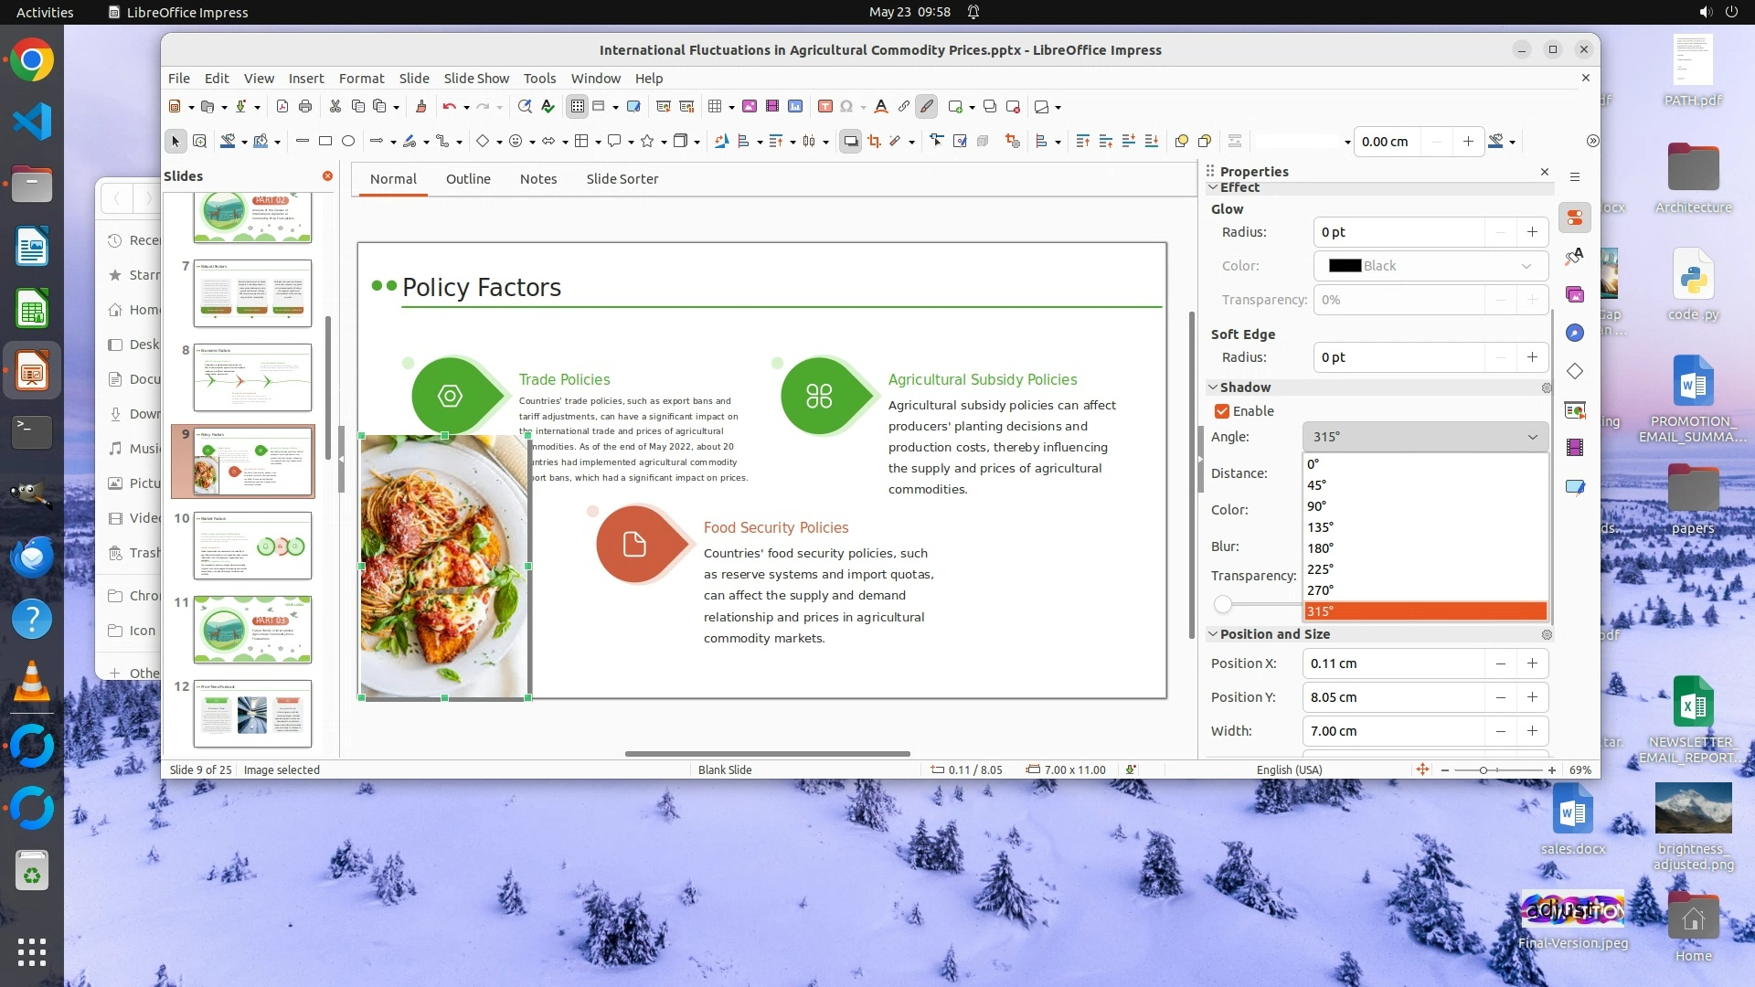This screenshot has height=987, width=1755.
Task: Select the Rectangle drawing tool
Action: [x=325, y=141]
